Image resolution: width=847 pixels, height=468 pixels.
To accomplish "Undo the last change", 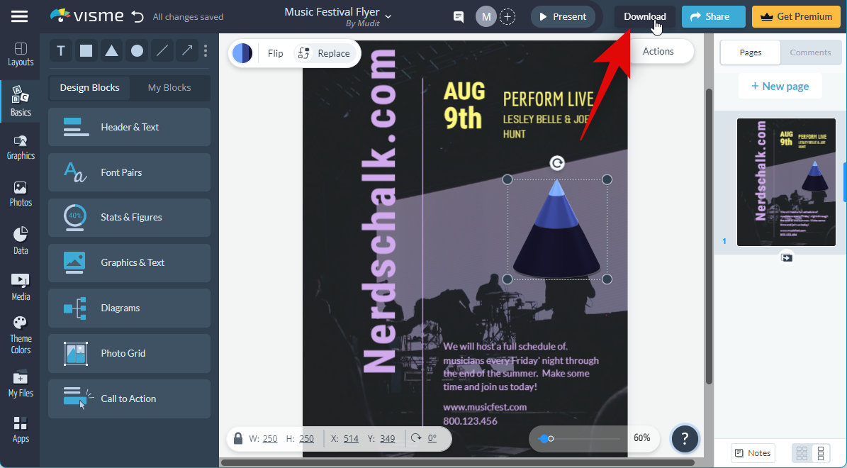I will (x=138, y=17).
